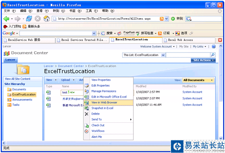
Task: Click the Google toolbar subscribe feed icon
Action: point(160,34)
